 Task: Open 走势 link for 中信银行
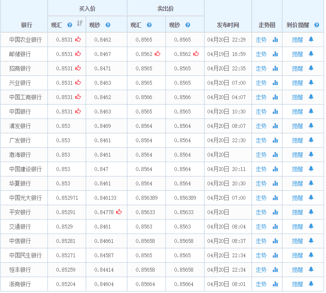point(261,241)
